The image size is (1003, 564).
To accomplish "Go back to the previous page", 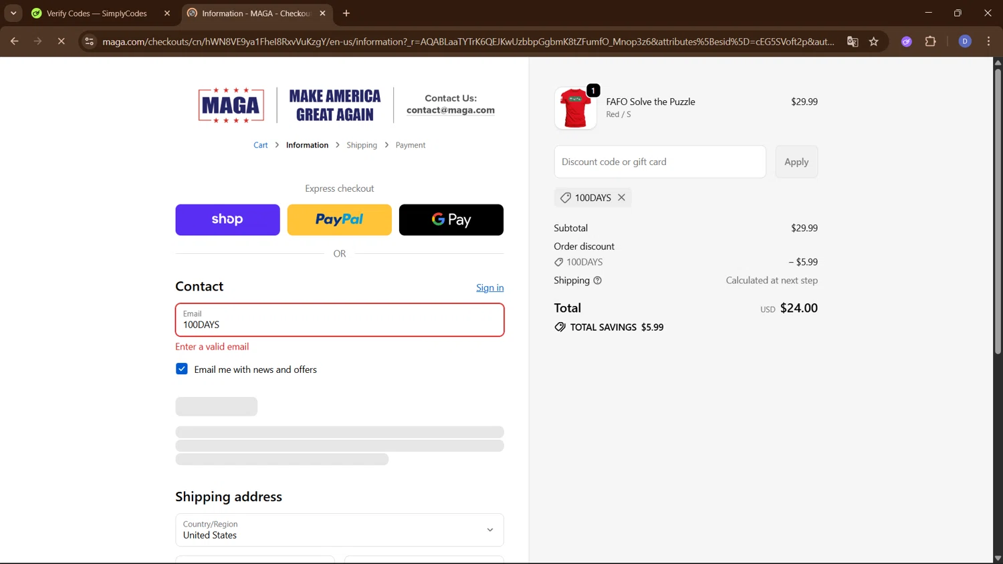I will pos(14,41).
